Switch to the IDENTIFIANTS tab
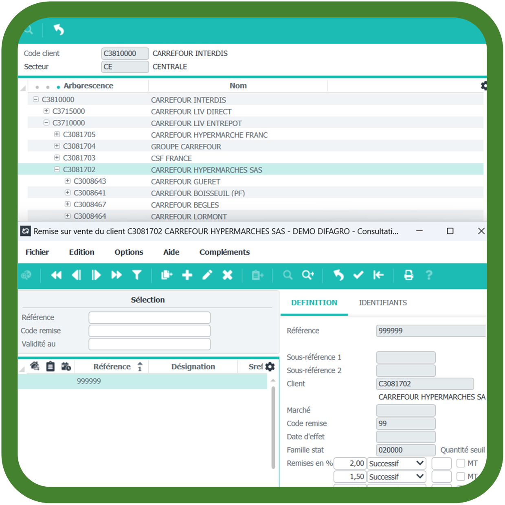Screen dimensions: 505x505 [382, 303]
